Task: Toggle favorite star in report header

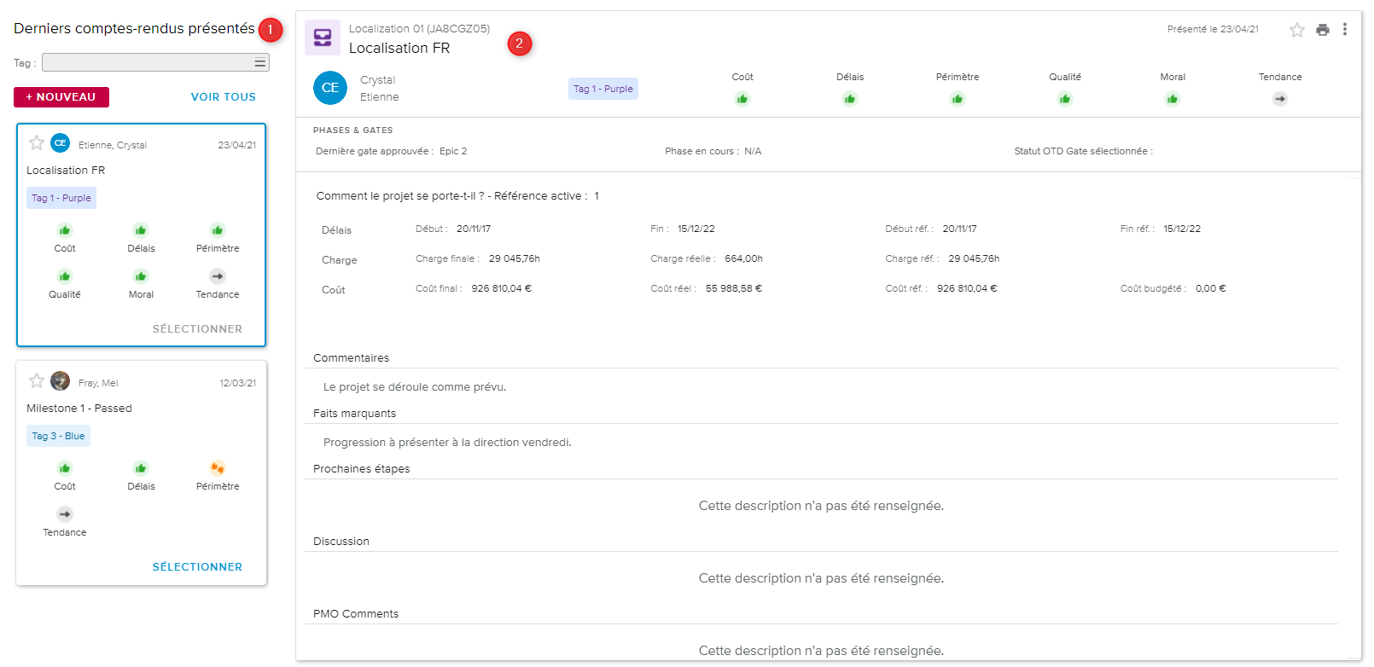Action: [1296, 30]
